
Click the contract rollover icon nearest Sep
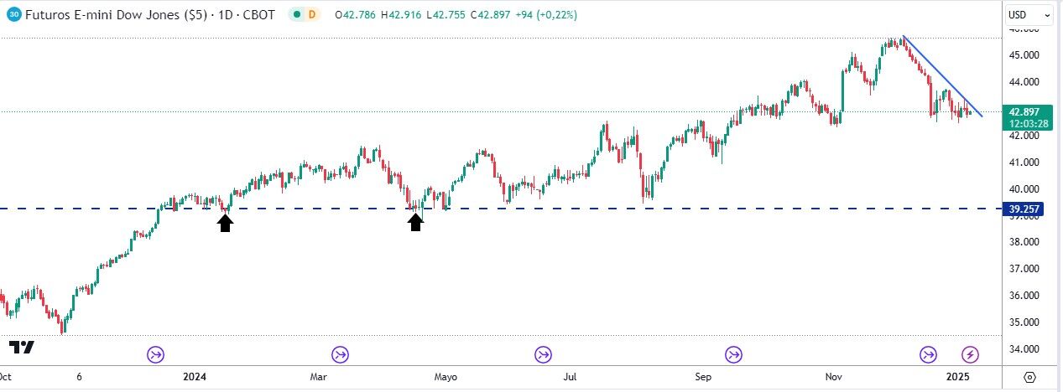tap(734, 354)
